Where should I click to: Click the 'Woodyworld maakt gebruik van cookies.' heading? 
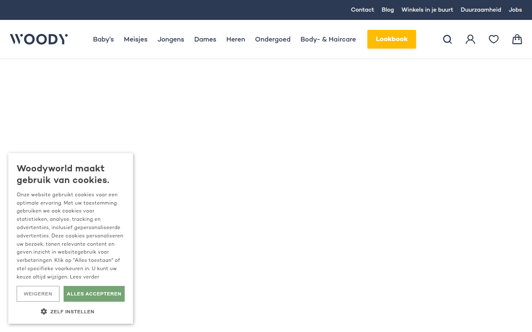63,174
